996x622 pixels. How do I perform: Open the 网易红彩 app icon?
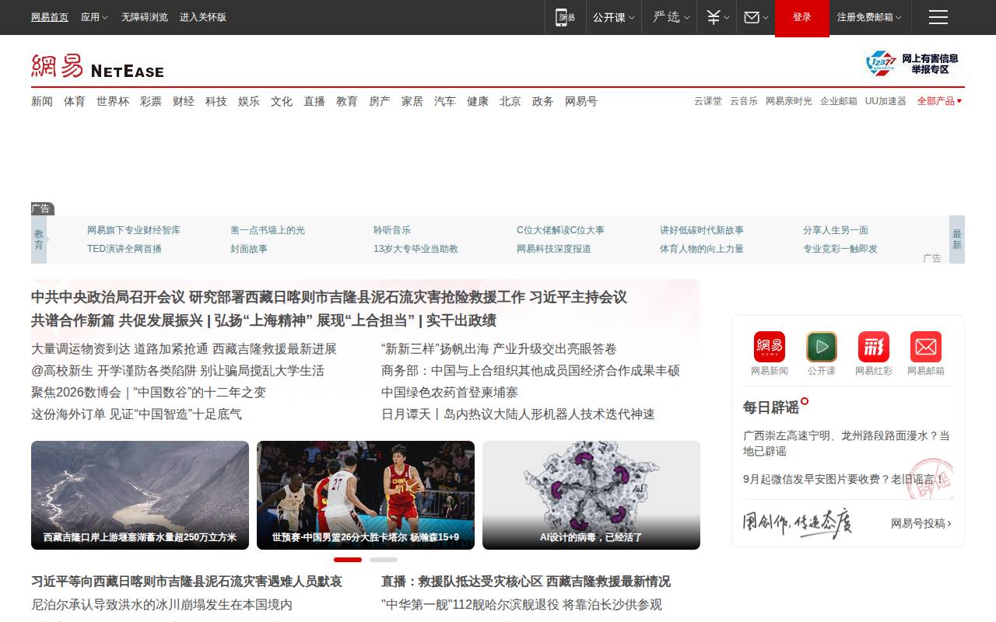pos(874,347)
